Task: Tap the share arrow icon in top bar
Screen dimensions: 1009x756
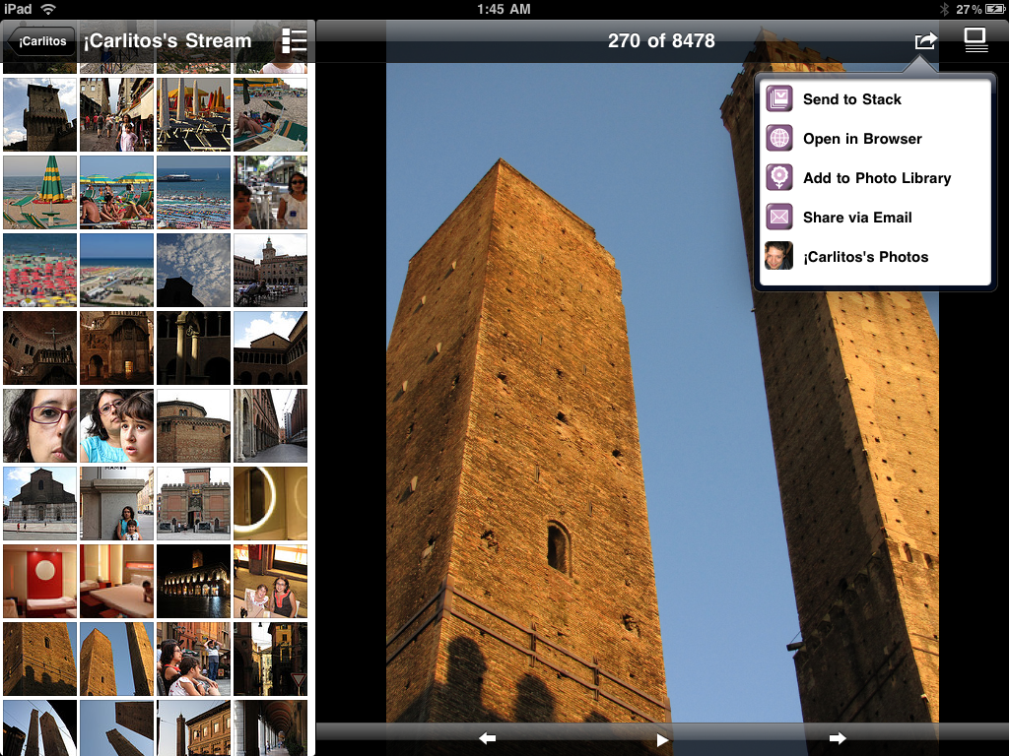Action: point(925,40)
